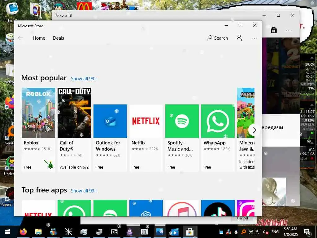Open Netflix tile in Top free apps
Screen dimensions: 317x238
click(38, 208)
